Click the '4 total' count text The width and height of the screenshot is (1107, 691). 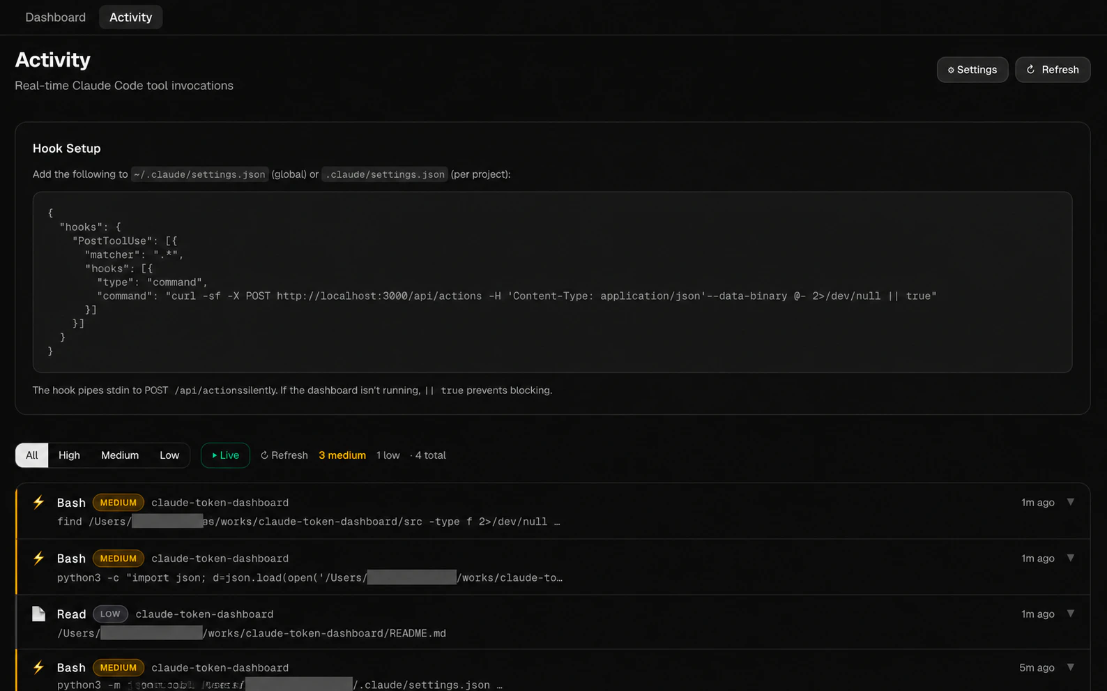pos(430,455)
